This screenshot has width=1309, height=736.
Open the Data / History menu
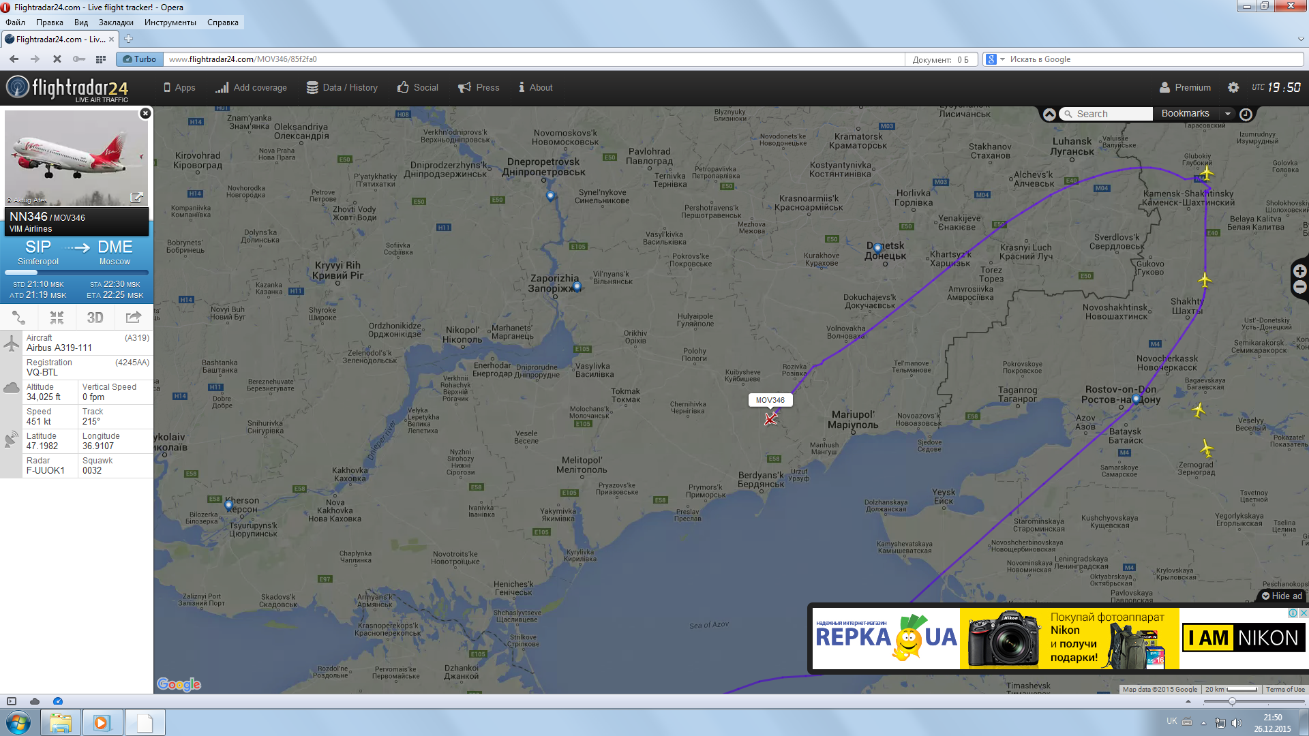(x=342, y=87)
